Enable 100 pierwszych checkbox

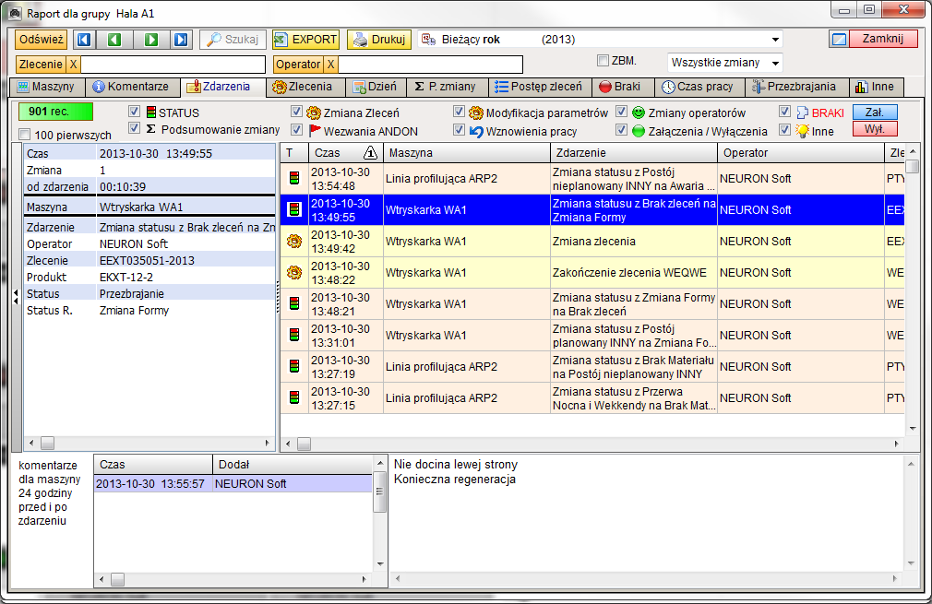[x=24, y=135]
